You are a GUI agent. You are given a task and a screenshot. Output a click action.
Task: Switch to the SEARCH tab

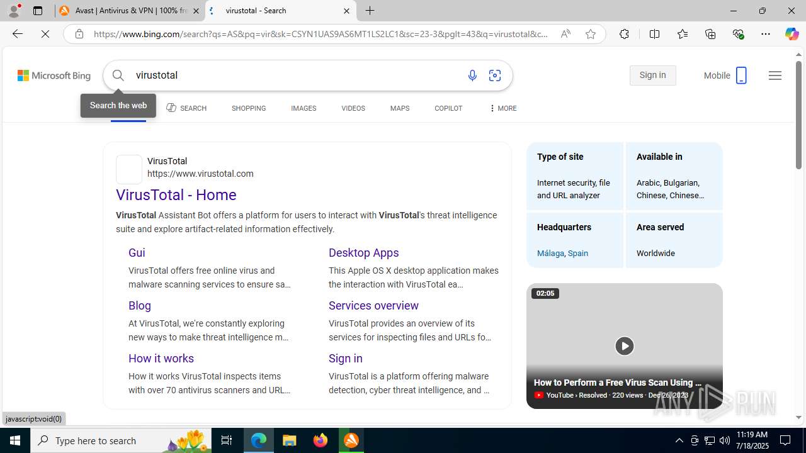click(x=186, y=108)
